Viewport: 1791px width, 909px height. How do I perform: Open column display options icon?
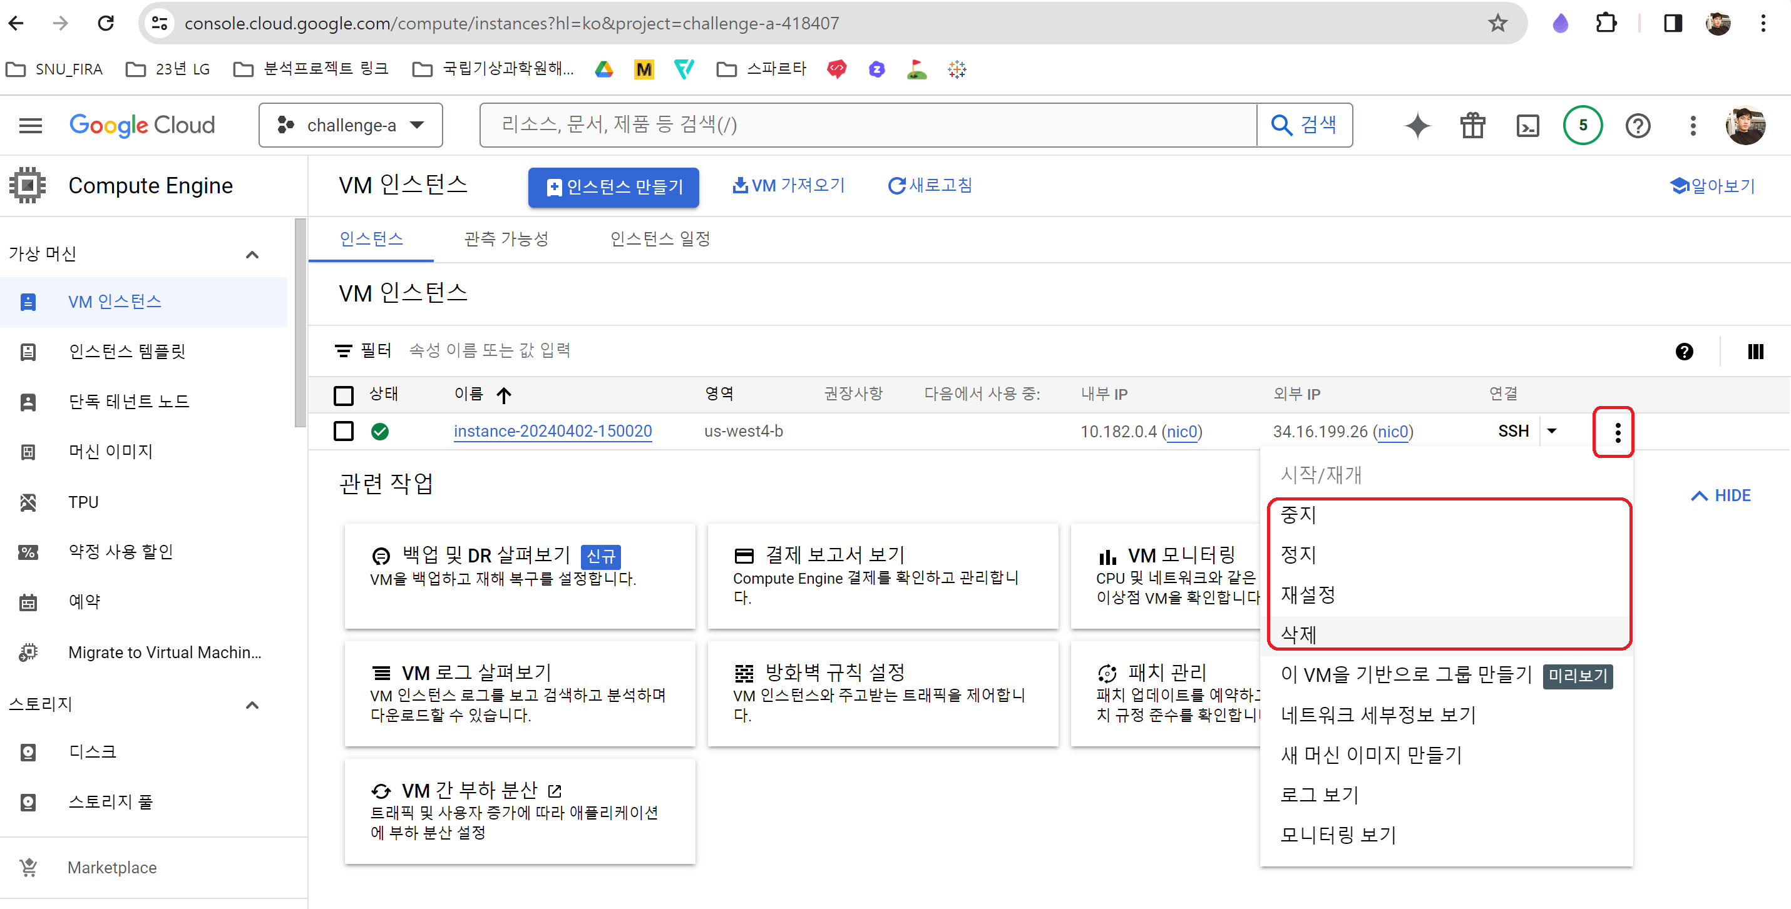[x=1755, y=352]
